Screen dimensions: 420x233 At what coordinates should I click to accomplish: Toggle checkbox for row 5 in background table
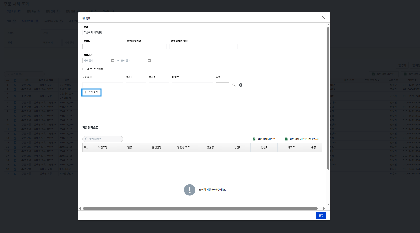(15, 103)
